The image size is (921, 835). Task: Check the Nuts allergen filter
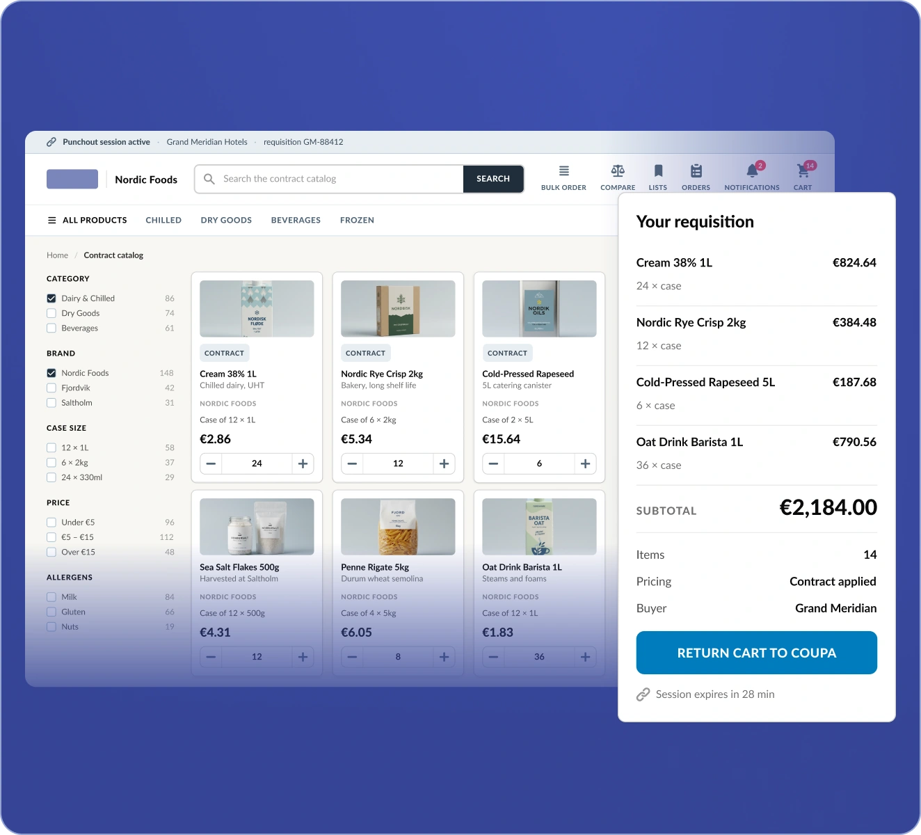click(x=51, y=627)
